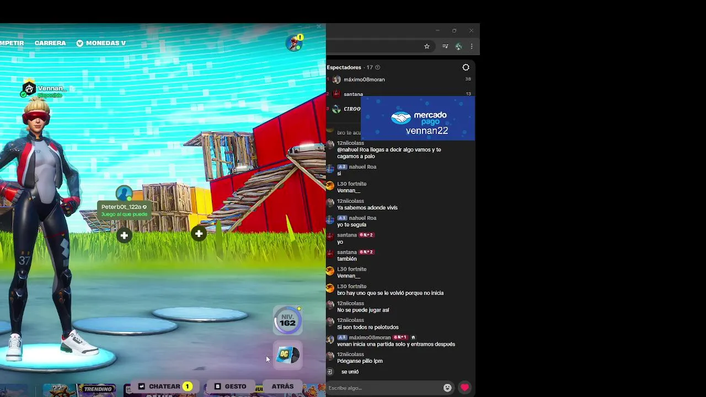Open the MONEDAS V tab

coord(101,43)
